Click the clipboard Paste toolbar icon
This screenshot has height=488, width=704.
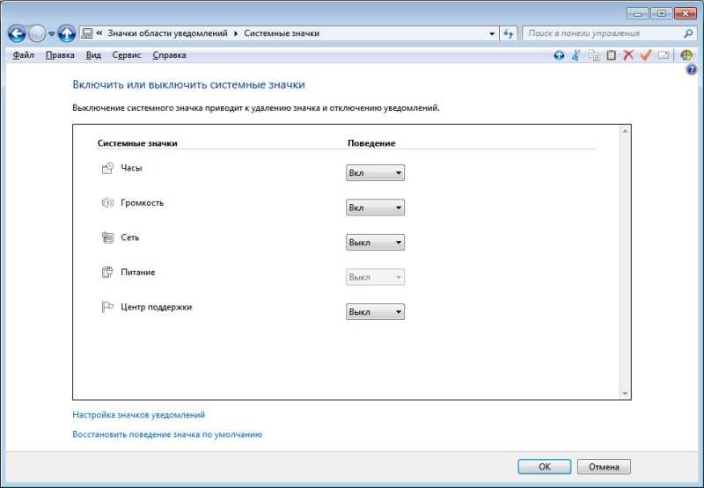(x=611, y=55)
